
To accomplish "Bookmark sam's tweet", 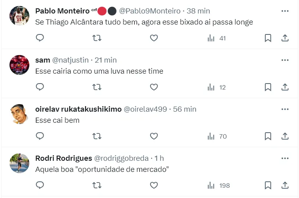I will coord(268,87).
